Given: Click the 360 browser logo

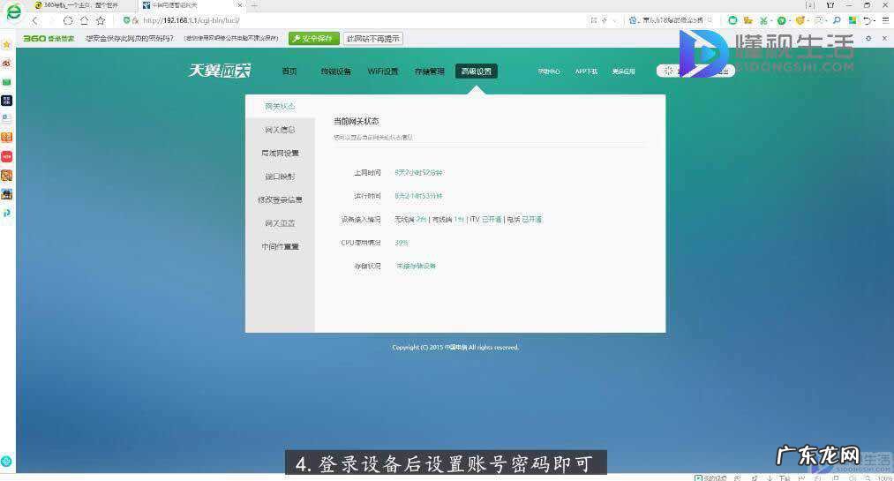Looking at the screenshot, I should [x=13, y=12].
